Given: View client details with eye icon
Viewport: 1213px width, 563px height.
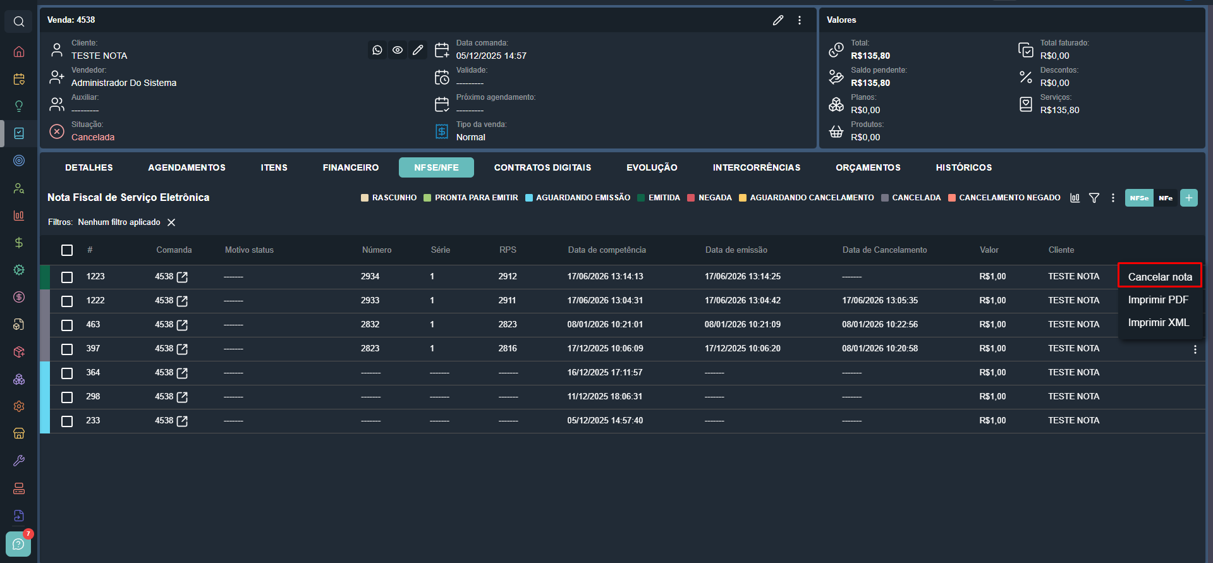Looking at the screenshot, I should [x=398, y=50].
